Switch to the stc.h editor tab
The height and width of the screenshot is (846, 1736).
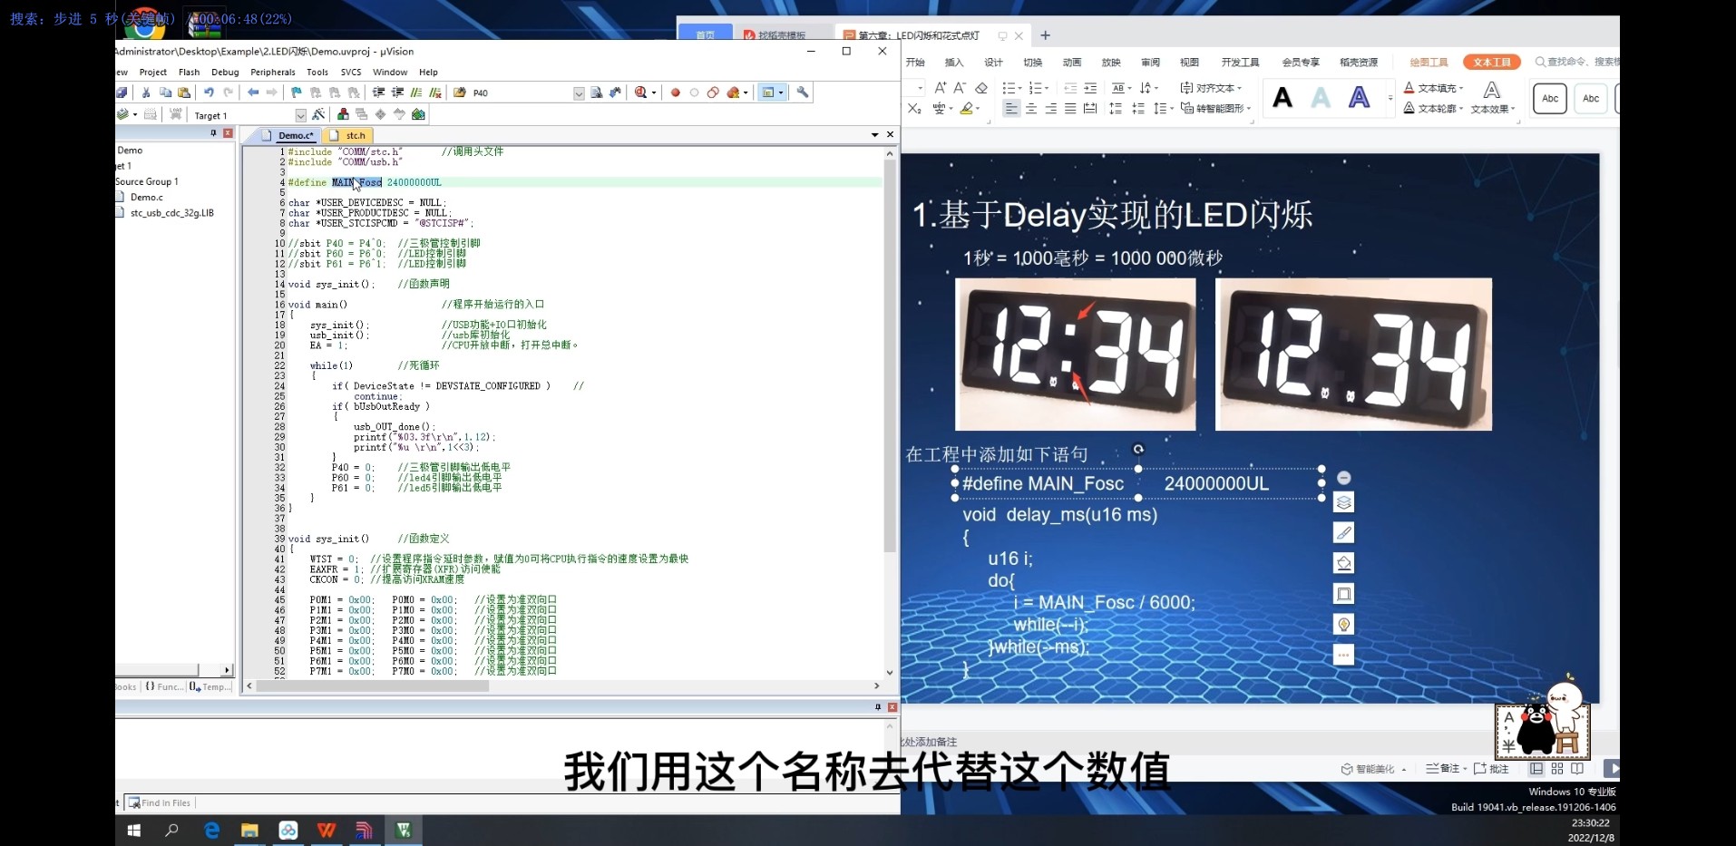pyautogui.click(x=348, y=135)
